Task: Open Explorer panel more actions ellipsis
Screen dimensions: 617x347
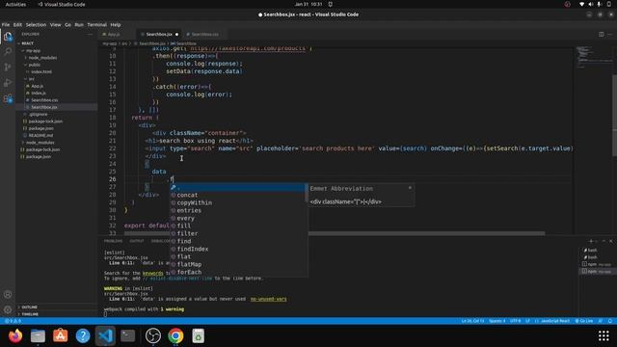Action: 90,35
